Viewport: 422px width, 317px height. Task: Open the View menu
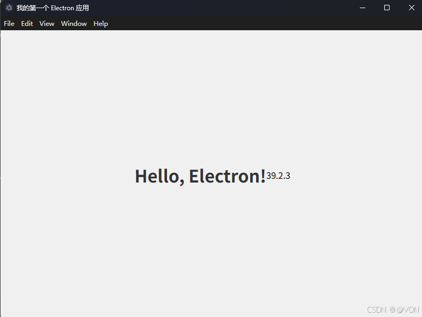47,24
